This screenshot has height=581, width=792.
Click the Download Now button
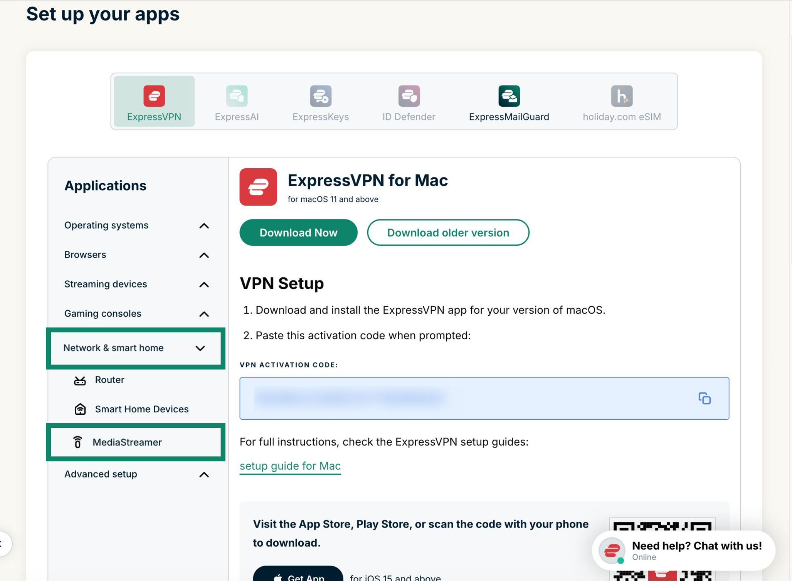298,233
